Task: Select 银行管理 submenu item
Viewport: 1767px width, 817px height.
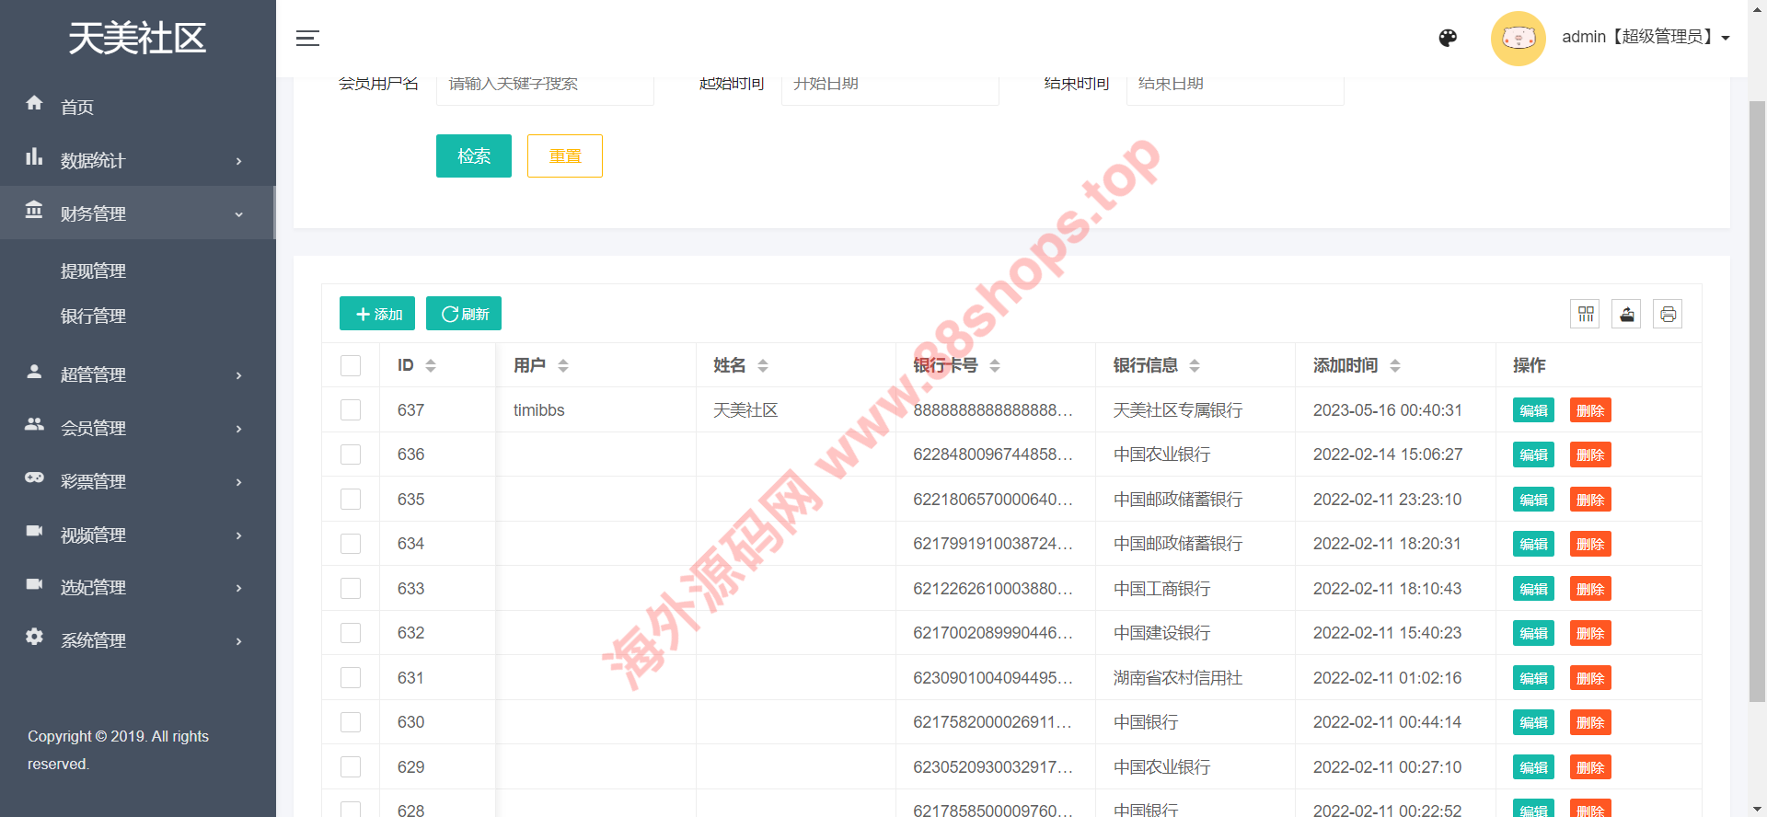Action: [93, 316]
